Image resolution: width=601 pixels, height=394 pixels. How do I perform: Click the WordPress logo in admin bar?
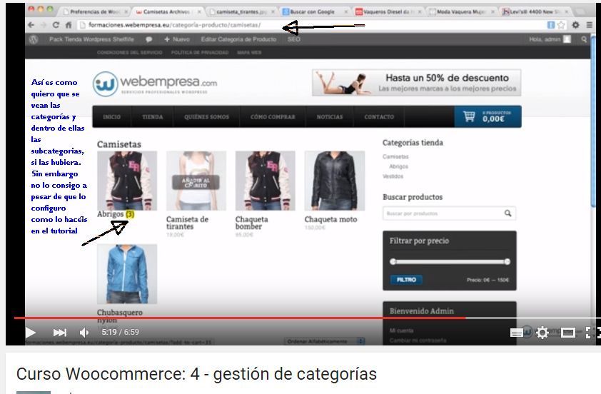(x=34, y=39)
